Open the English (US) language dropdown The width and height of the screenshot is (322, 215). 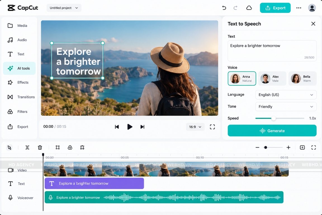click(286, 95)
